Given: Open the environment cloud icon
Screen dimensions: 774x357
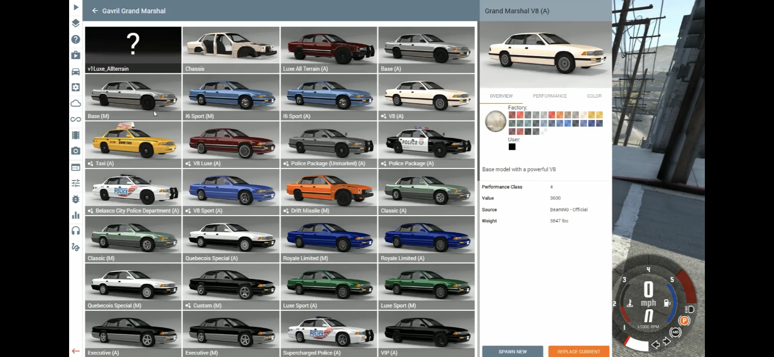Looking at the screenshot, I should 76,103.
